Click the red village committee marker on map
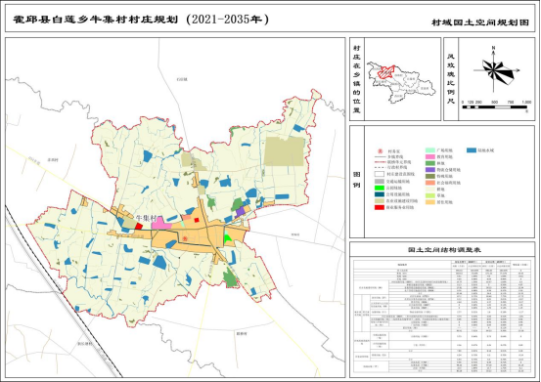The image size is (541, 382). [185, 238]
